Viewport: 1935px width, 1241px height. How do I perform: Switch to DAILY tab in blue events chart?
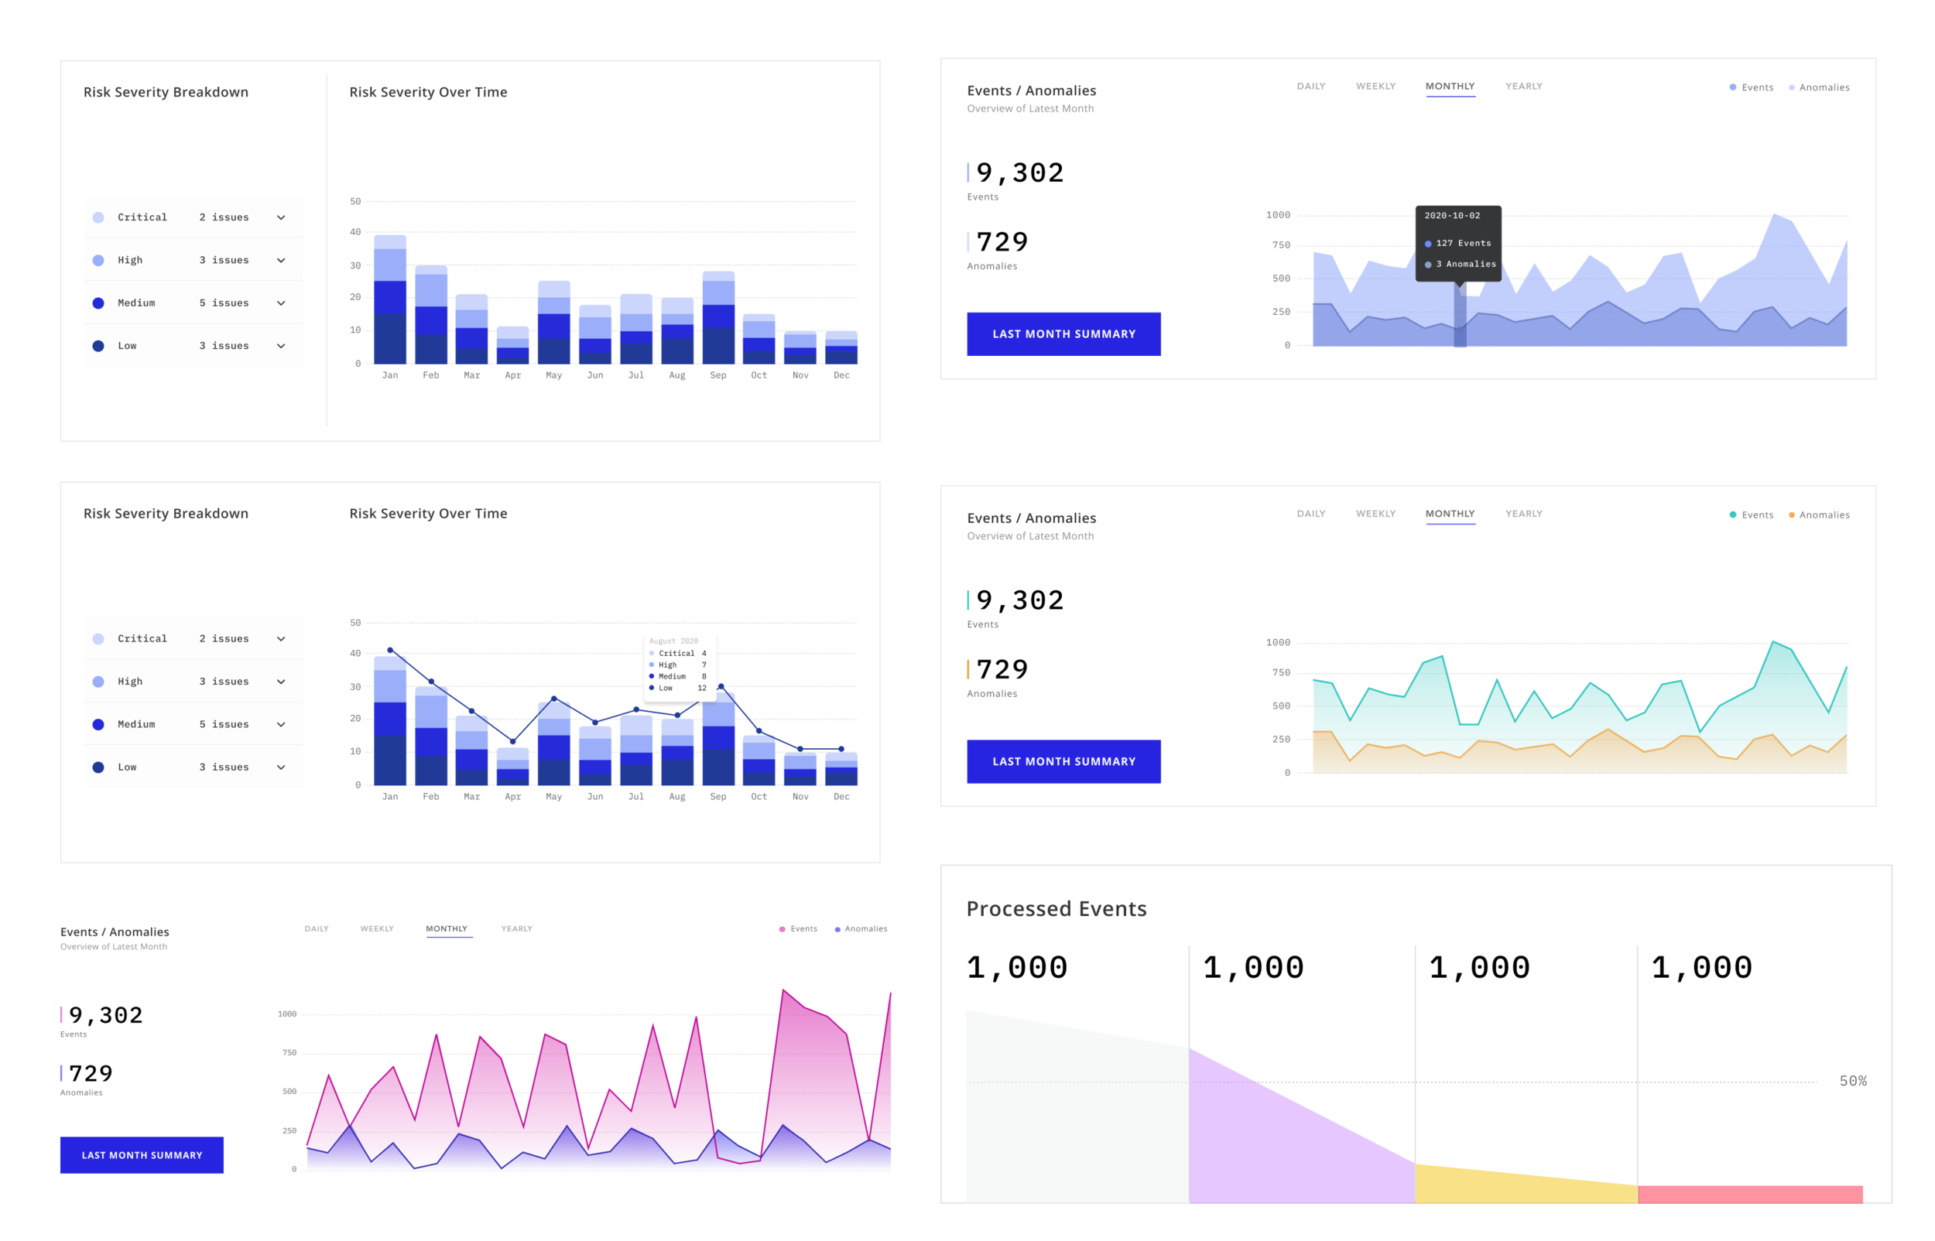tap(1311, 86)
